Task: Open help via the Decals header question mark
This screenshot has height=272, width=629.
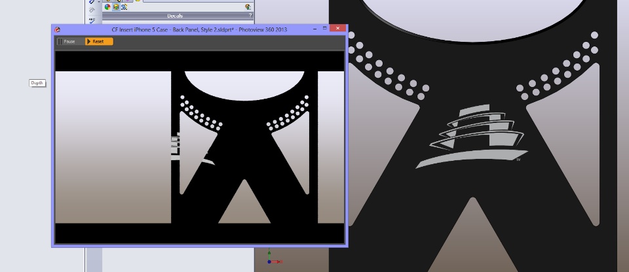Action: 250,16
